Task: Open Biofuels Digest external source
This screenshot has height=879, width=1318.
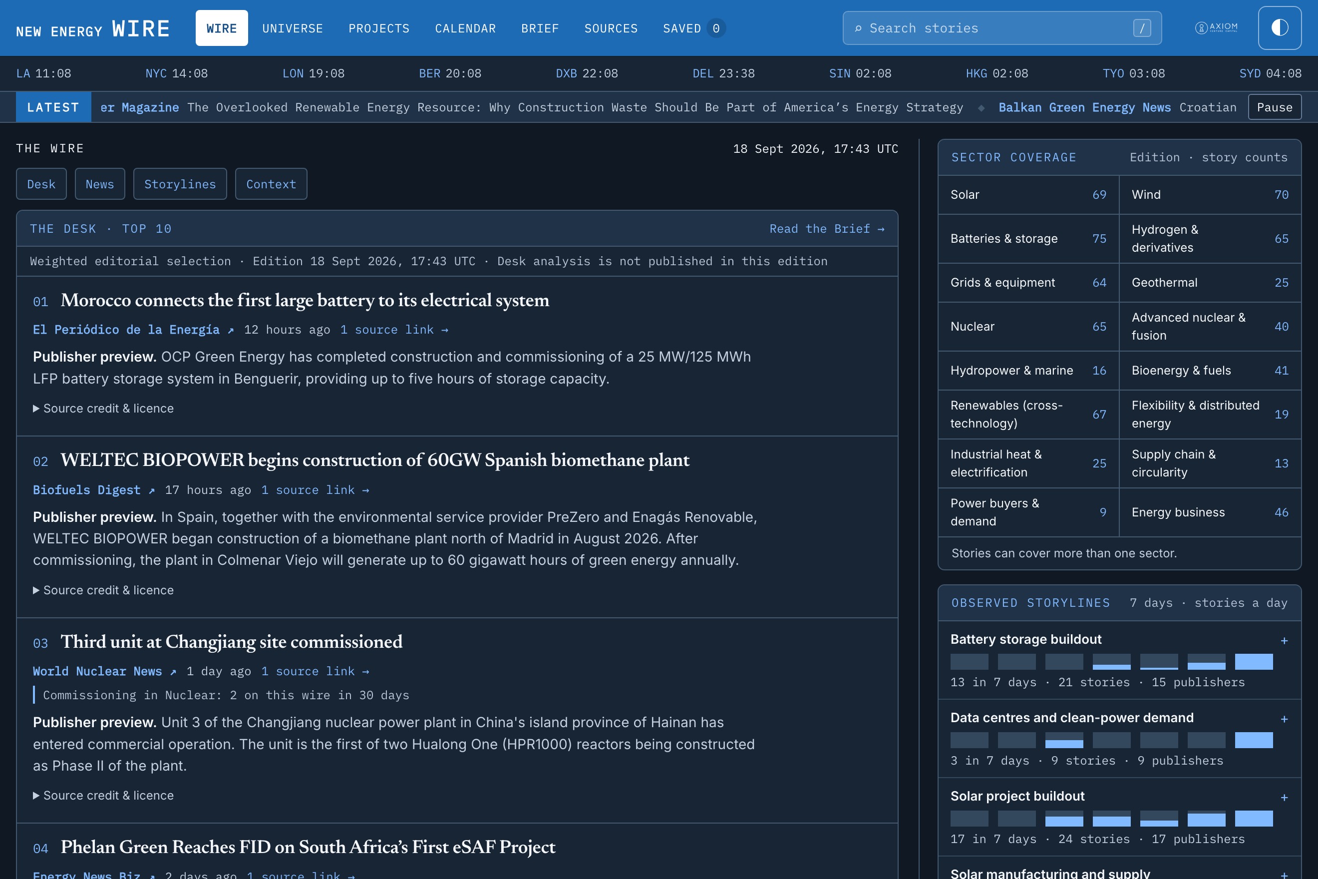Action: tap(93, 490)
